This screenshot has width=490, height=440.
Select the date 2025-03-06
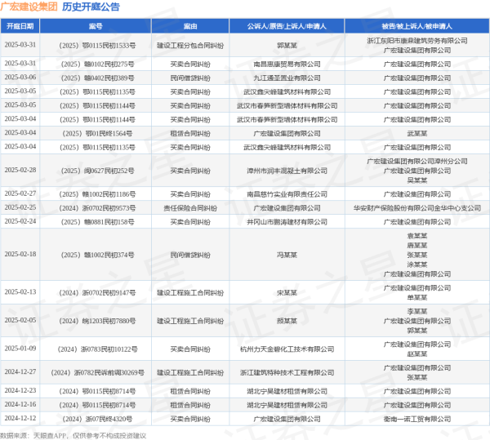tap(20, 77)
